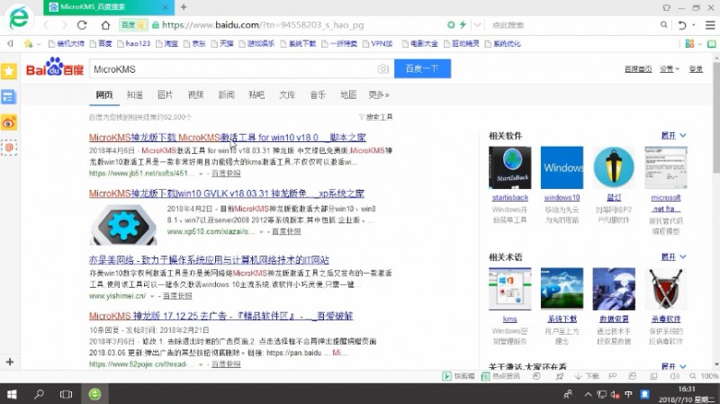The image size is (720, 404).
Task: Click the undo closed-tab arrow icon
Action: (x=682, y=25)
